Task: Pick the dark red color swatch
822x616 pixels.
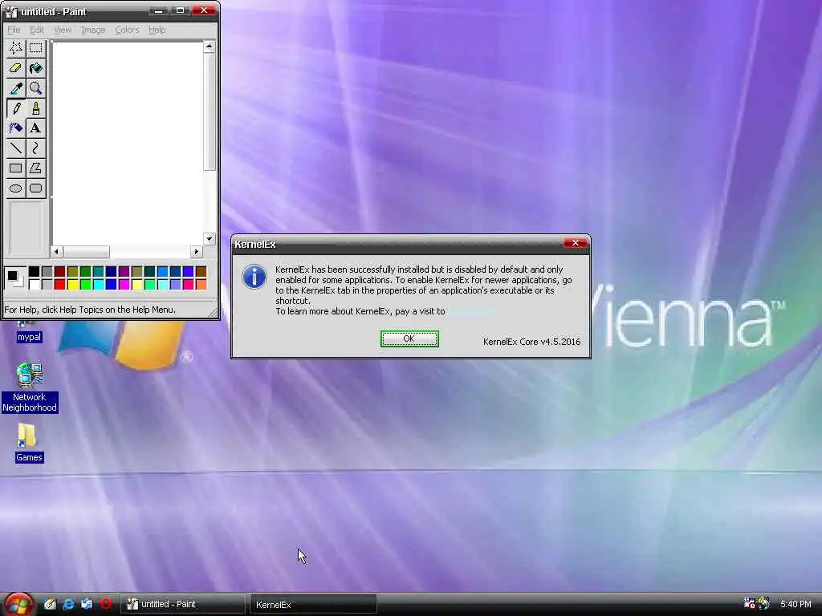Action: (59, 271)
